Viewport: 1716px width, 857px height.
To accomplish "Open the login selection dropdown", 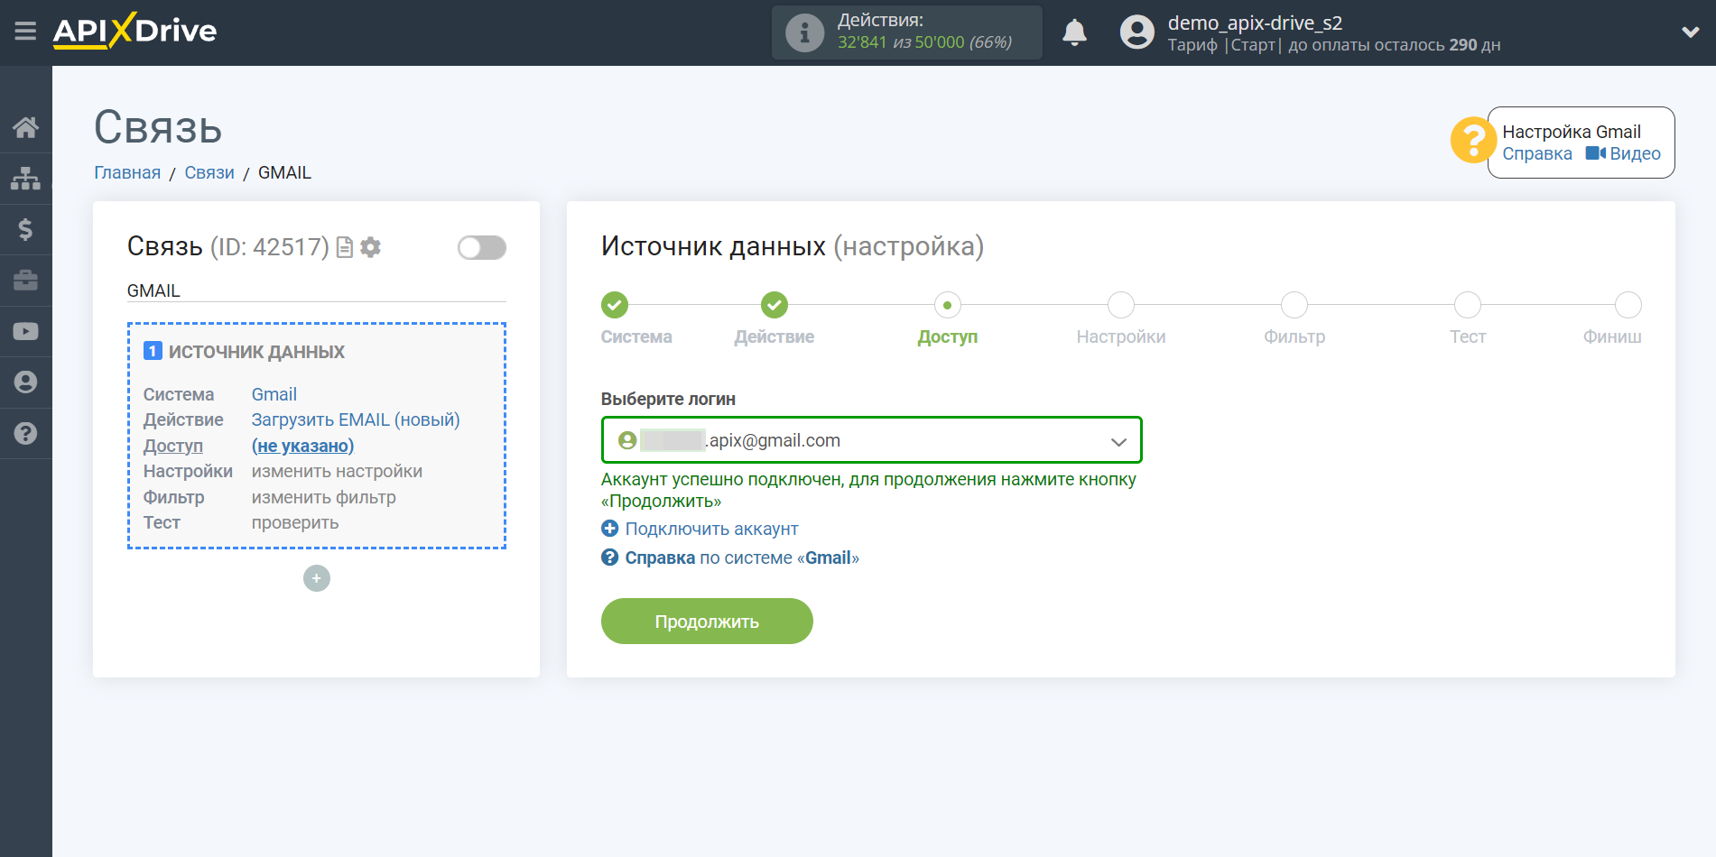I will (x=872, y=440).
